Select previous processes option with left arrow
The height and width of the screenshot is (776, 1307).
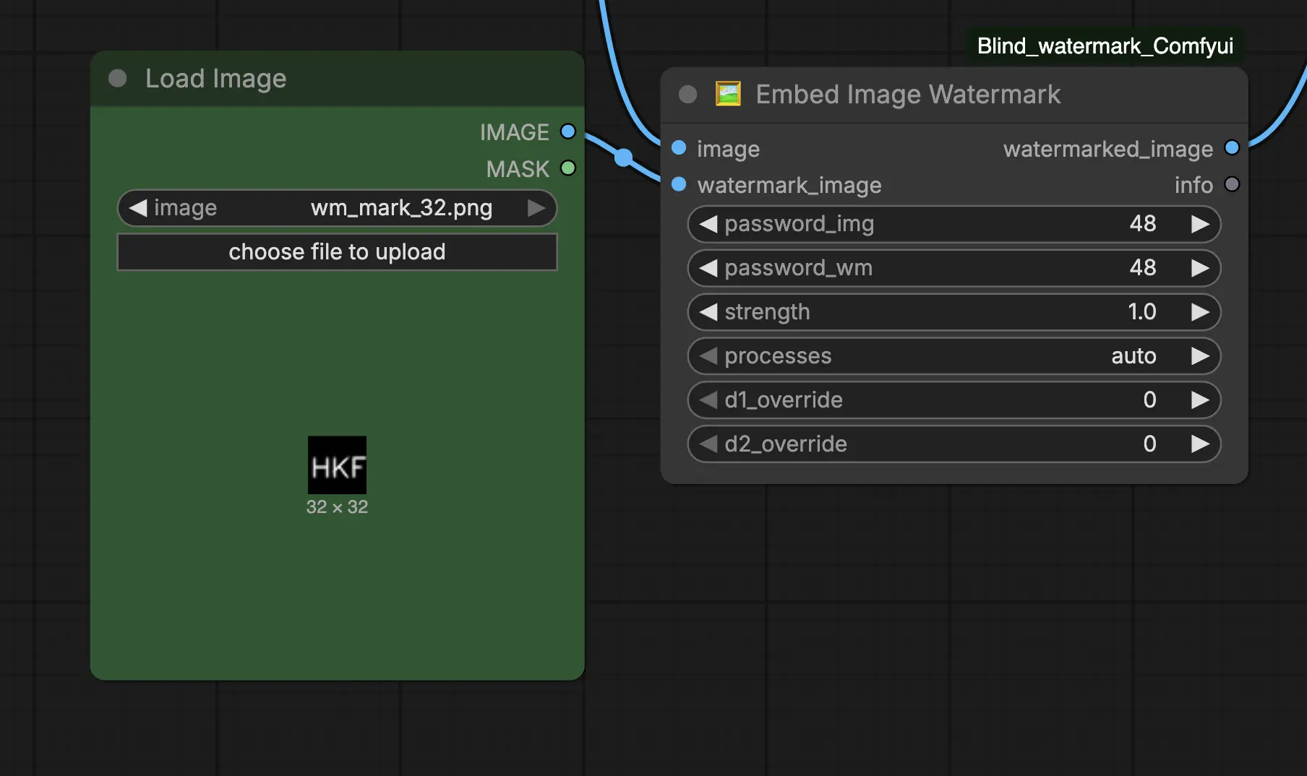click(708, 356)
